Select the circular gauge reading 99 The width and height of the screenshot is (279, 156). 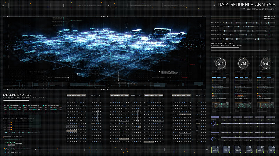(x=266, y=63)
